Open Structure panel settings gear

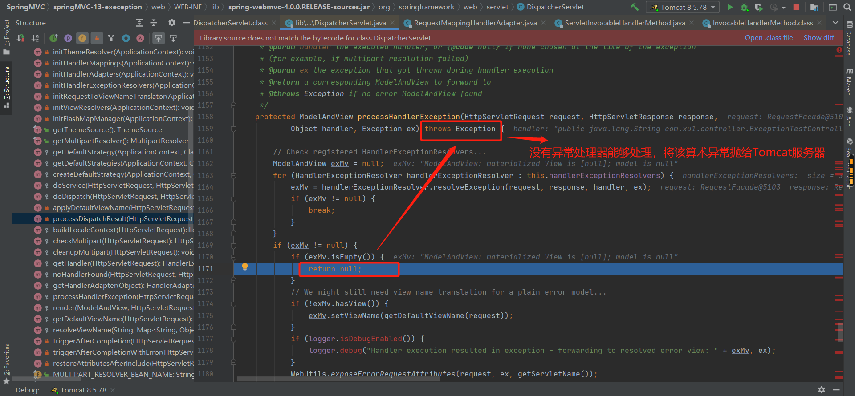[172, 23]
